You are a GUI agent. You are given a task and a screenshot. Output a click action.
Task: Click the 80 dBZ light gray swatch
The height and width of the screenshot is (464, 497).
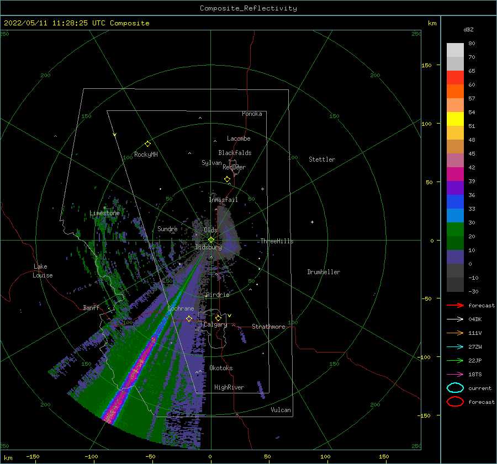click(455, 50)
